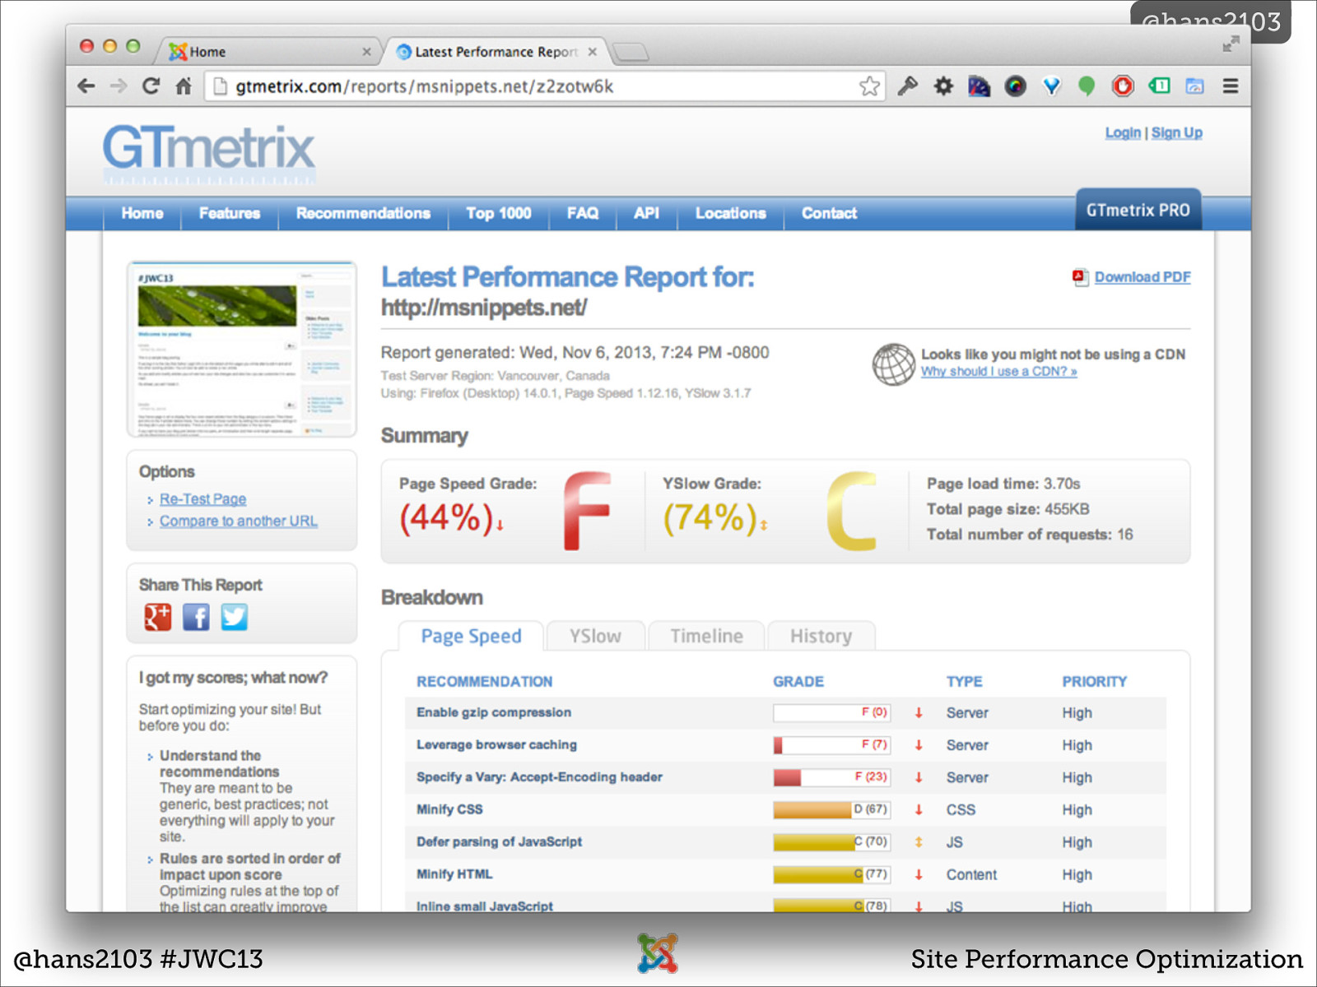This screenshot has height=987, width=1317.
Task: Open the gear extension icon
Action: 943,86
